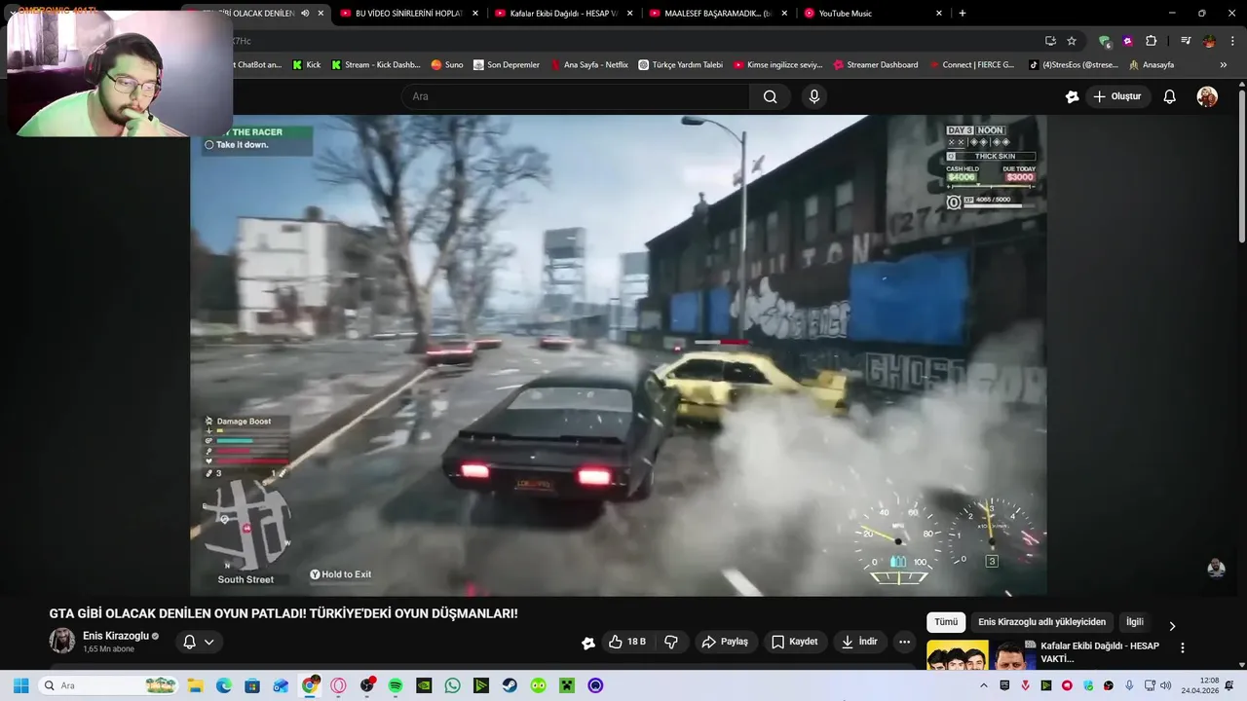
Task: Like the video with 18 B likes
Action: [626, 642]
